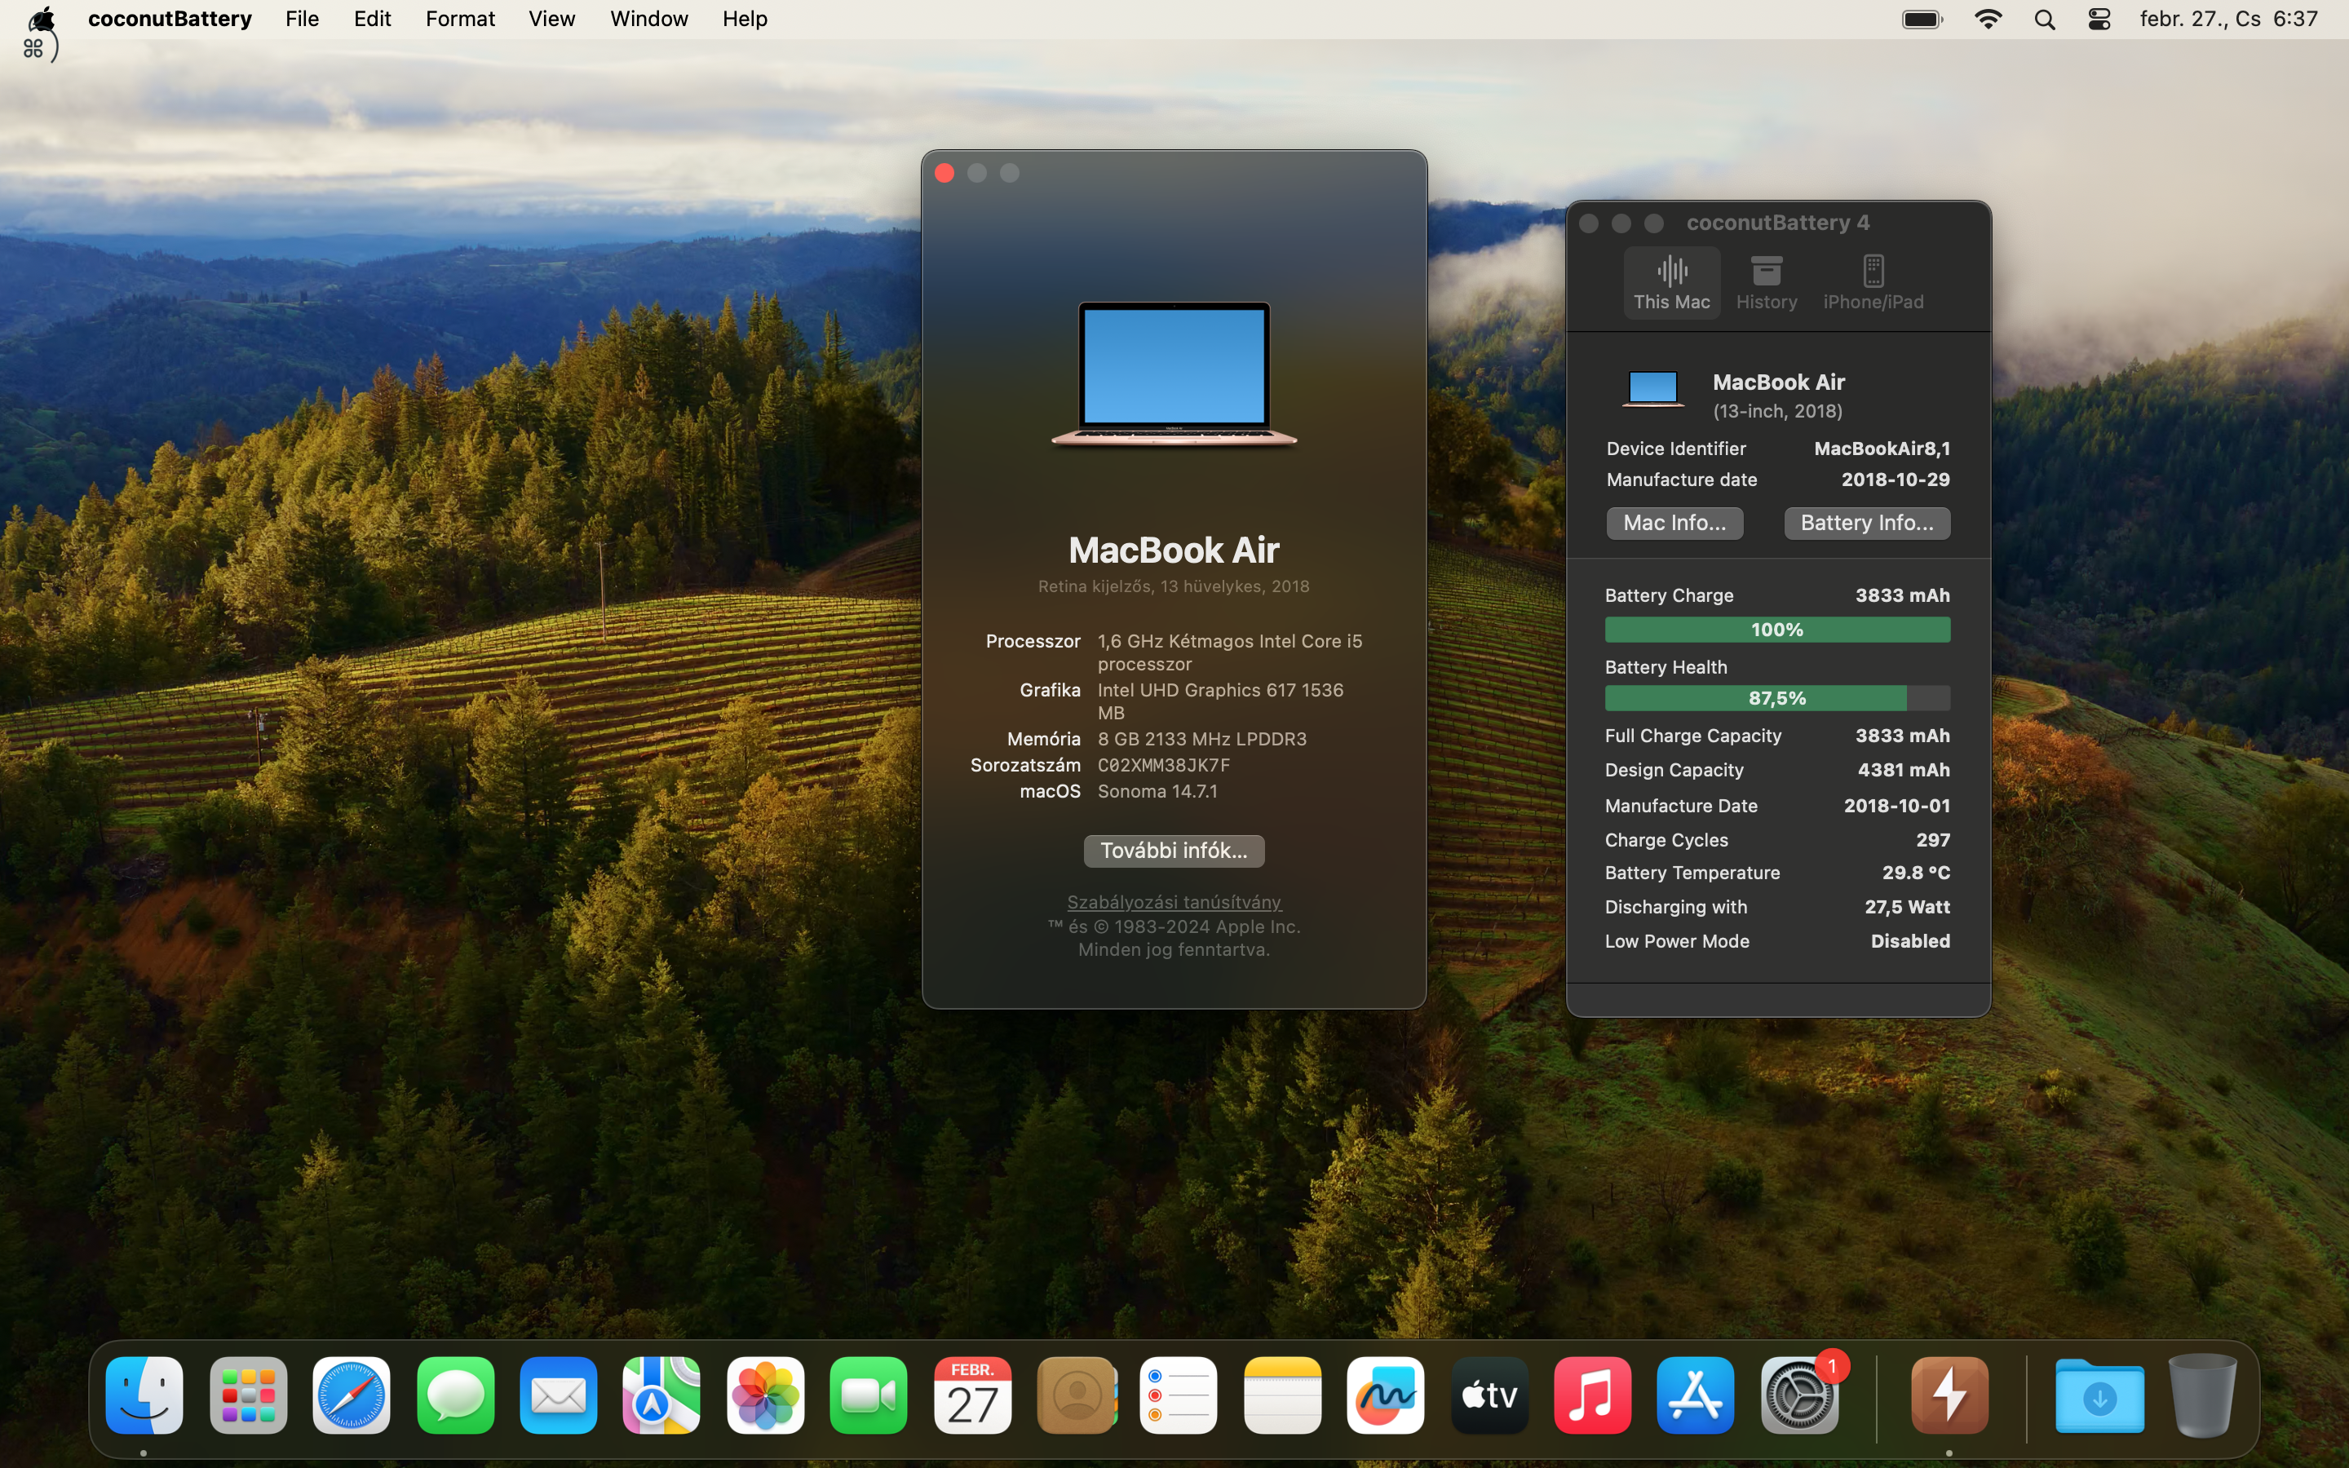2349x1468 pixels.
Task: Click the Mac manufacture date 2018-10-29
Action: (1895, 480)
